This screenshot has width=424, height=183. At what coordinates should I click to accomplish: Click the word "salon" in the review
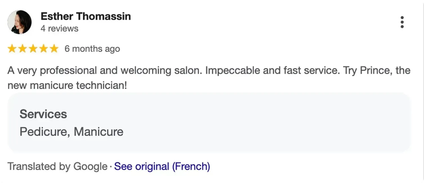[187, 70]
